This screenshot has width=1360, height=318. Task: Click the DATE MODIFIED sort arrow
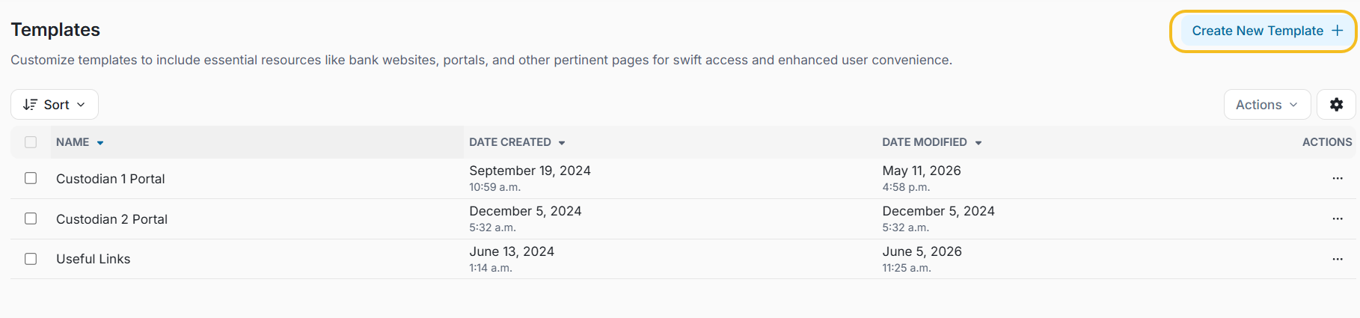tap(978, 143)
